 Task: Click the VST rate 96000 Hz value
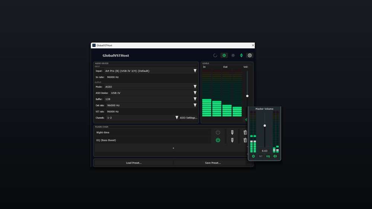pyautogui.click(x=113, y=112)
